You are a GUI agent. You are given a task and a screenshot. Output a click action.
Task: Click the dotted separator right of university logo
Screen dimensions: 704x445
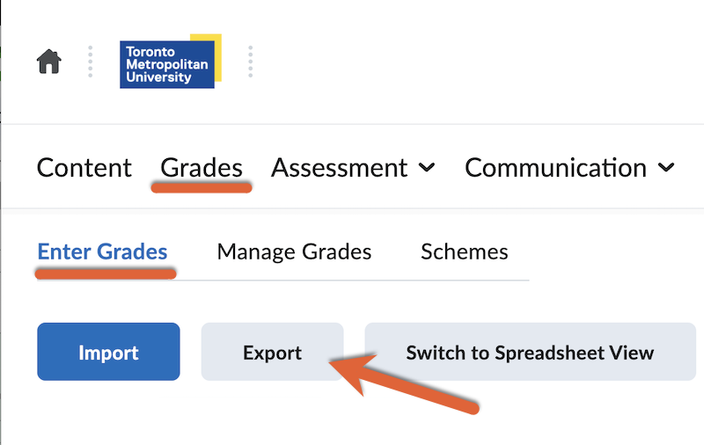tap(251, 62)
